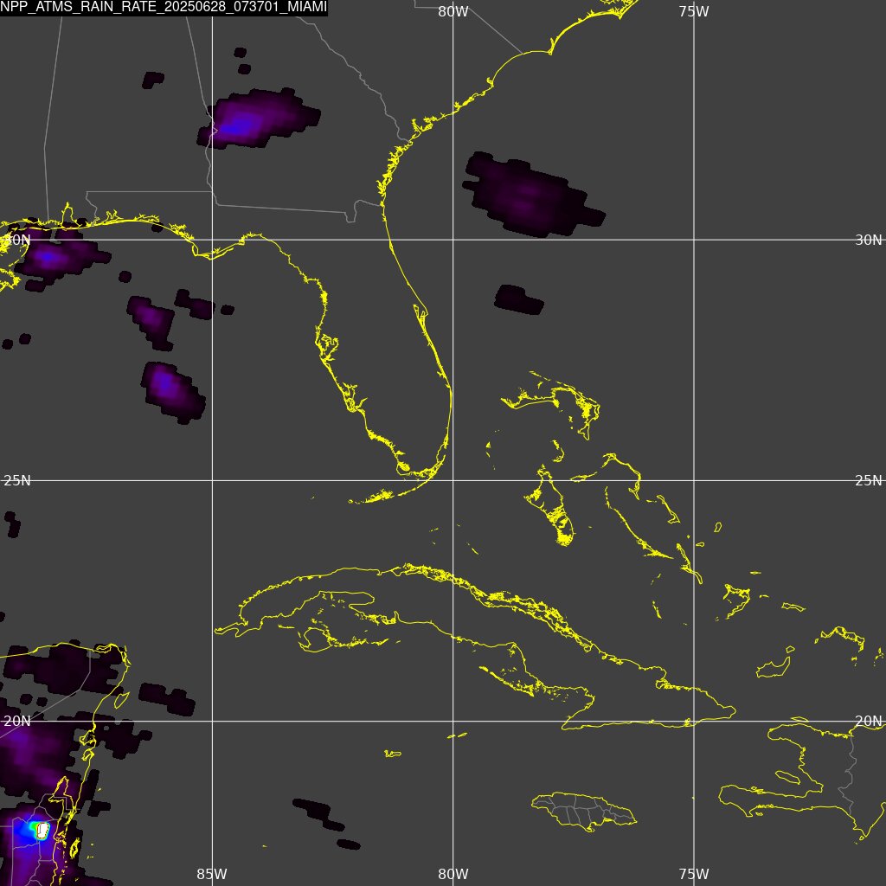Select the 20N latitude label on the left edge
Screen dimensions: 886x886
point(17,721)
